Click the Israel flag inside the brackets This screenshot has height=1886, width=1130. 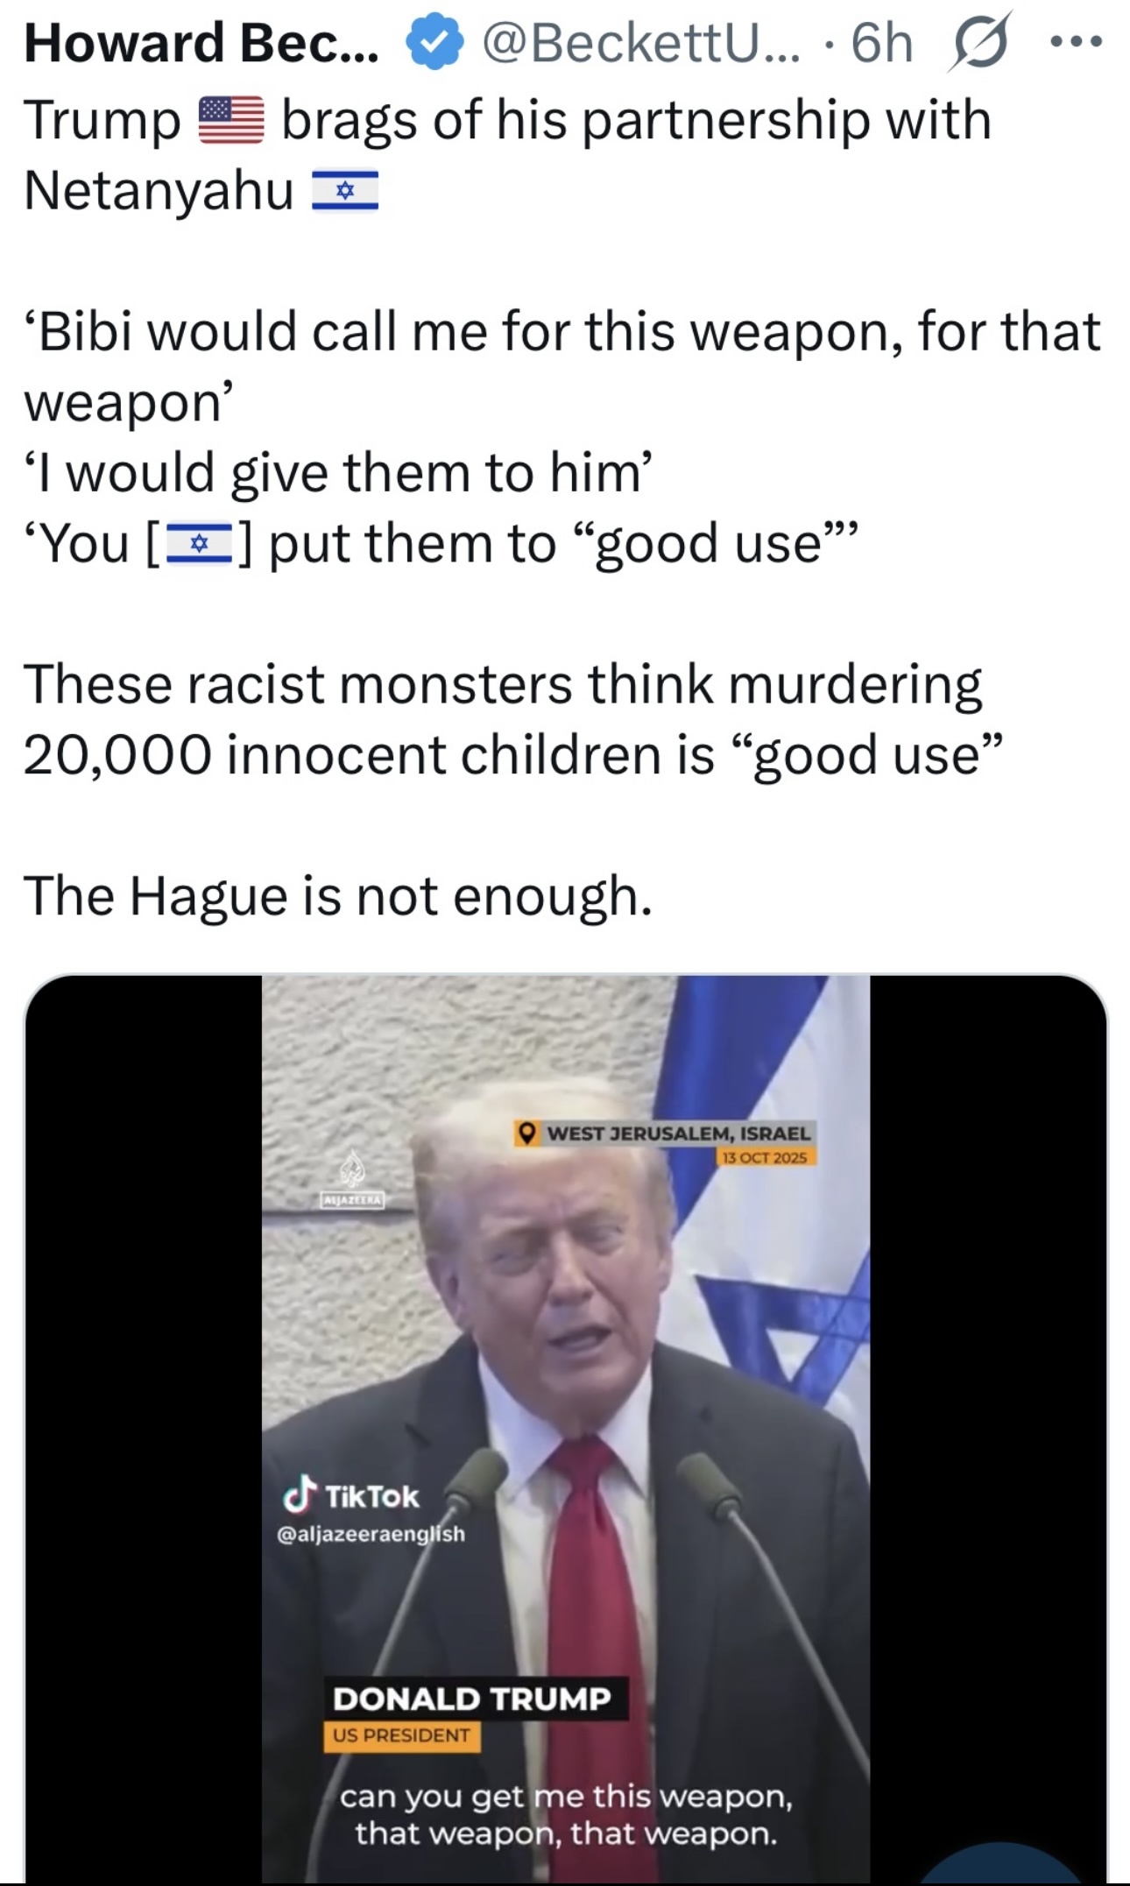click(x=200, y=544)
